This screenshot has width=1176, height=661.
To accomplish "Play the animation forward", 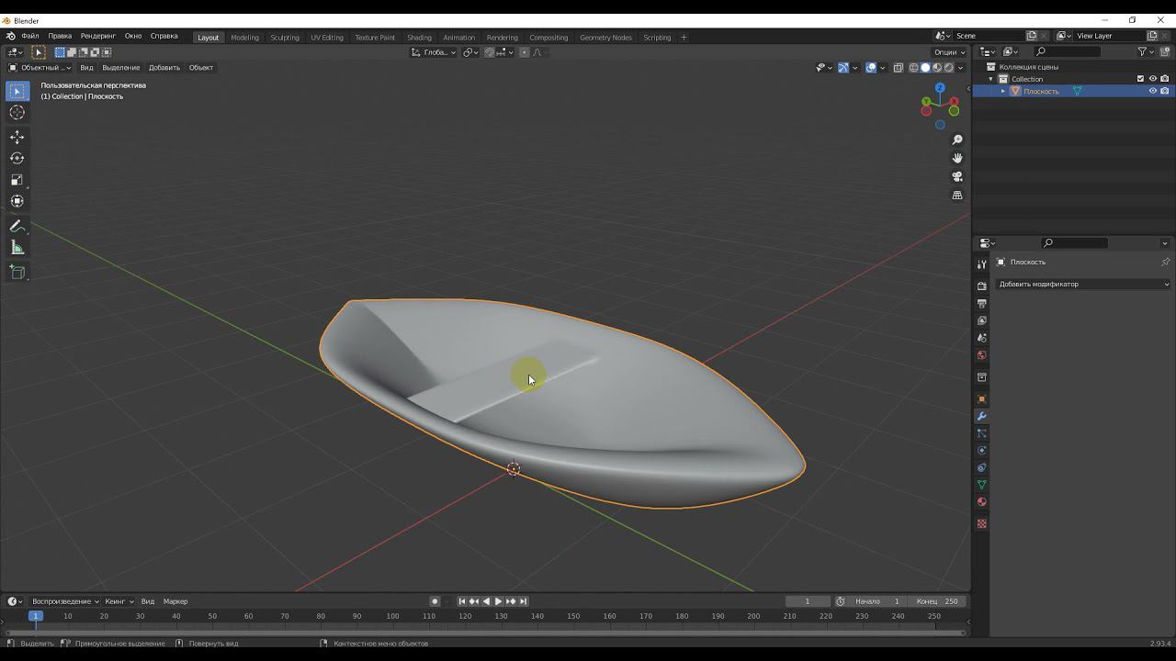I will pyautogui.click(x=498, y=601).
